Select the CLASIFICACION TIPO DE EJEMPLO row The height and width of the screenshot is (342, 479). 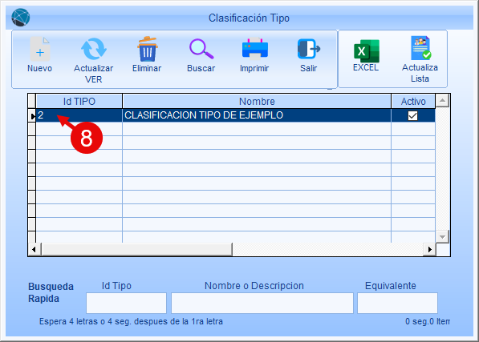click(x=236, y=115)
